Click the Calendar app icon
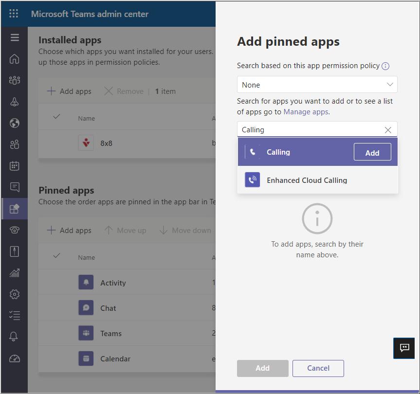This screenshot has width=420, height=394. point(86,358)
